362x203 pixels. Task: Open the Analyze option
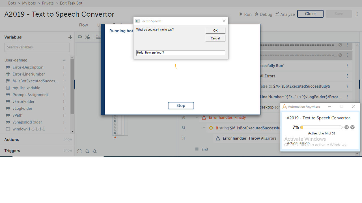pos(285,14)
